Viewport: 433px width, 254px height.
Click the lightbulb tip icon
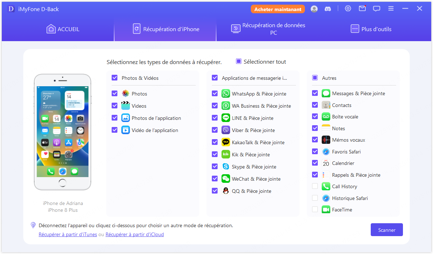[x=33, y=225]
